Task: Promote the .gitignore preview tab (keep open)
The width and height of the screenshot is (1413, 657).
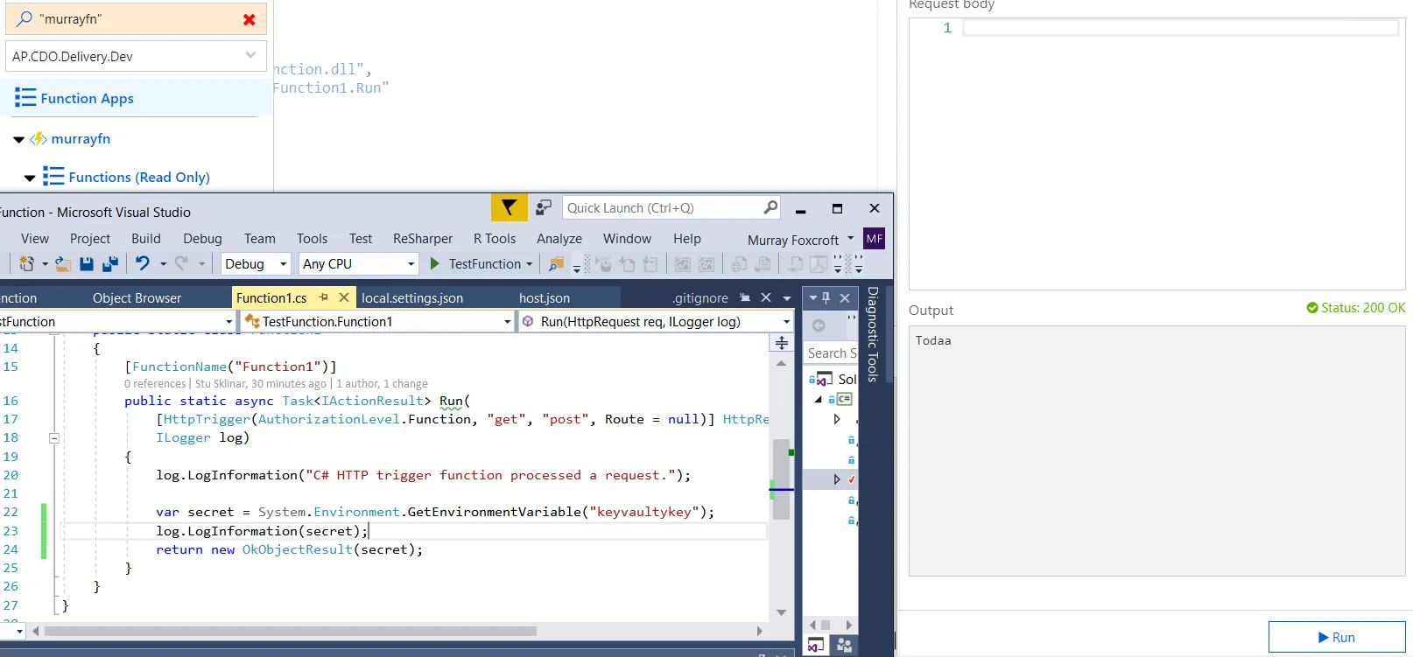Action: 745,297
